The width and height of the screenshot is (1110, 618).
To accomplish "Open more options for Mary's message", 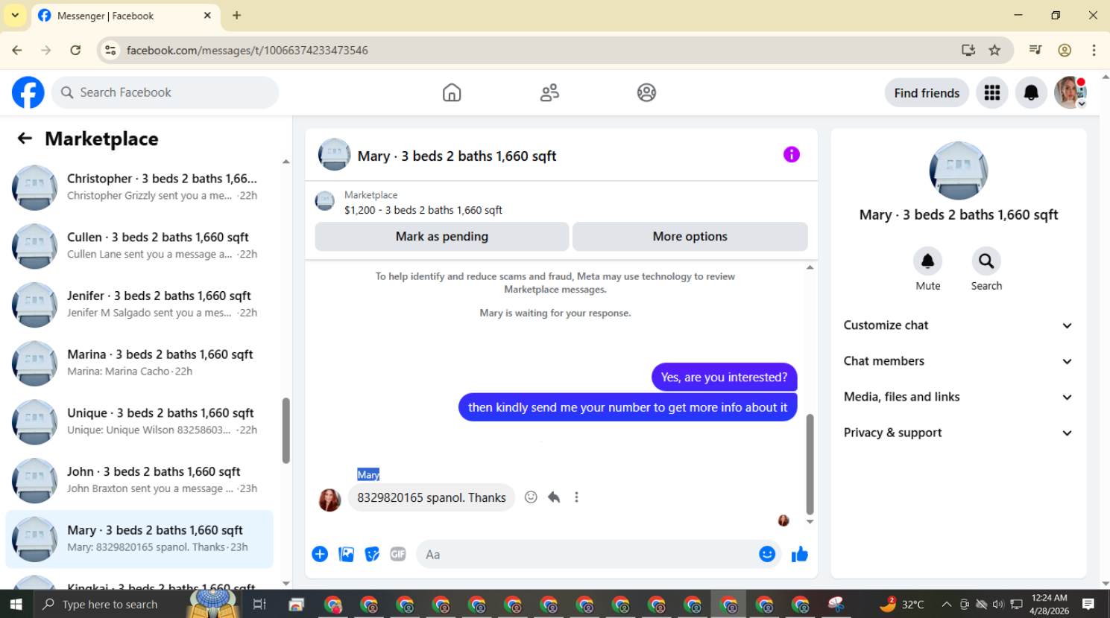I will 576,497.
